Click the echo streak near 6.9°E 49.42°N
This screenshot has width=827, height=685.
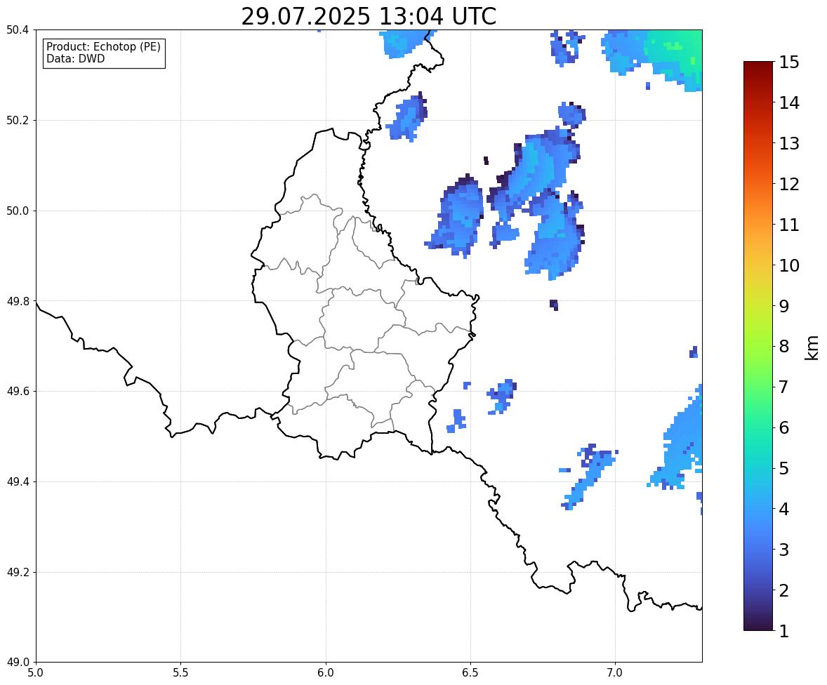588,476
